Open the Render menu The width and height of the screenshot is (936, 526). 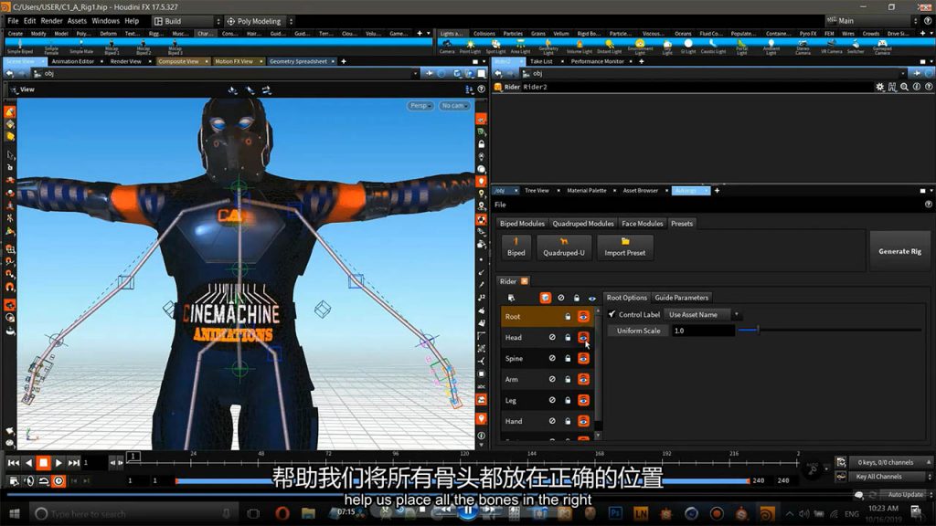click(51, 21)
